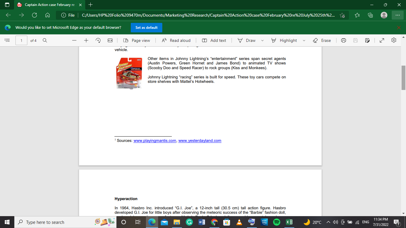Open Mail from the taskbar
Image resolution: width=406 pixels, height=228 pixels.
point(164,222)
